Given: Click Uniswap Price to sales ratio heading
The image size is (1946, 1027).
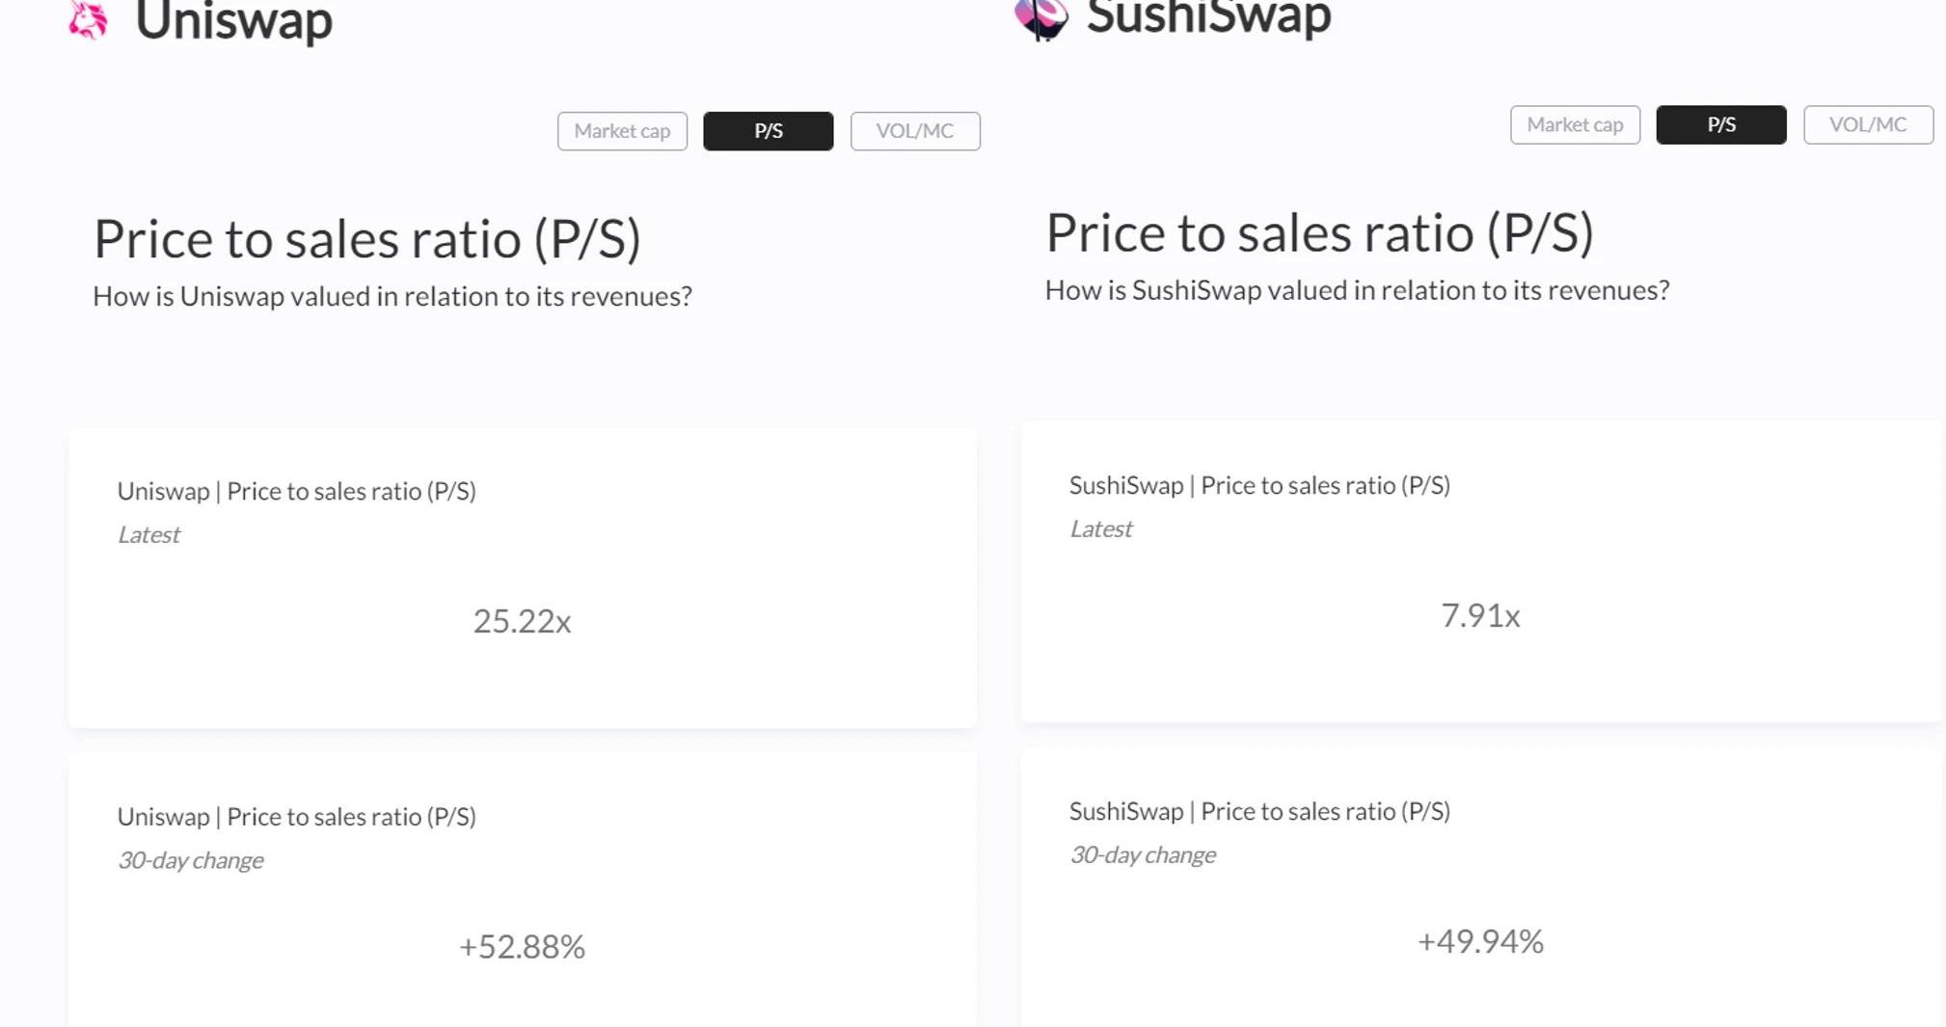Looking at the screenshot, I should 366,239.
